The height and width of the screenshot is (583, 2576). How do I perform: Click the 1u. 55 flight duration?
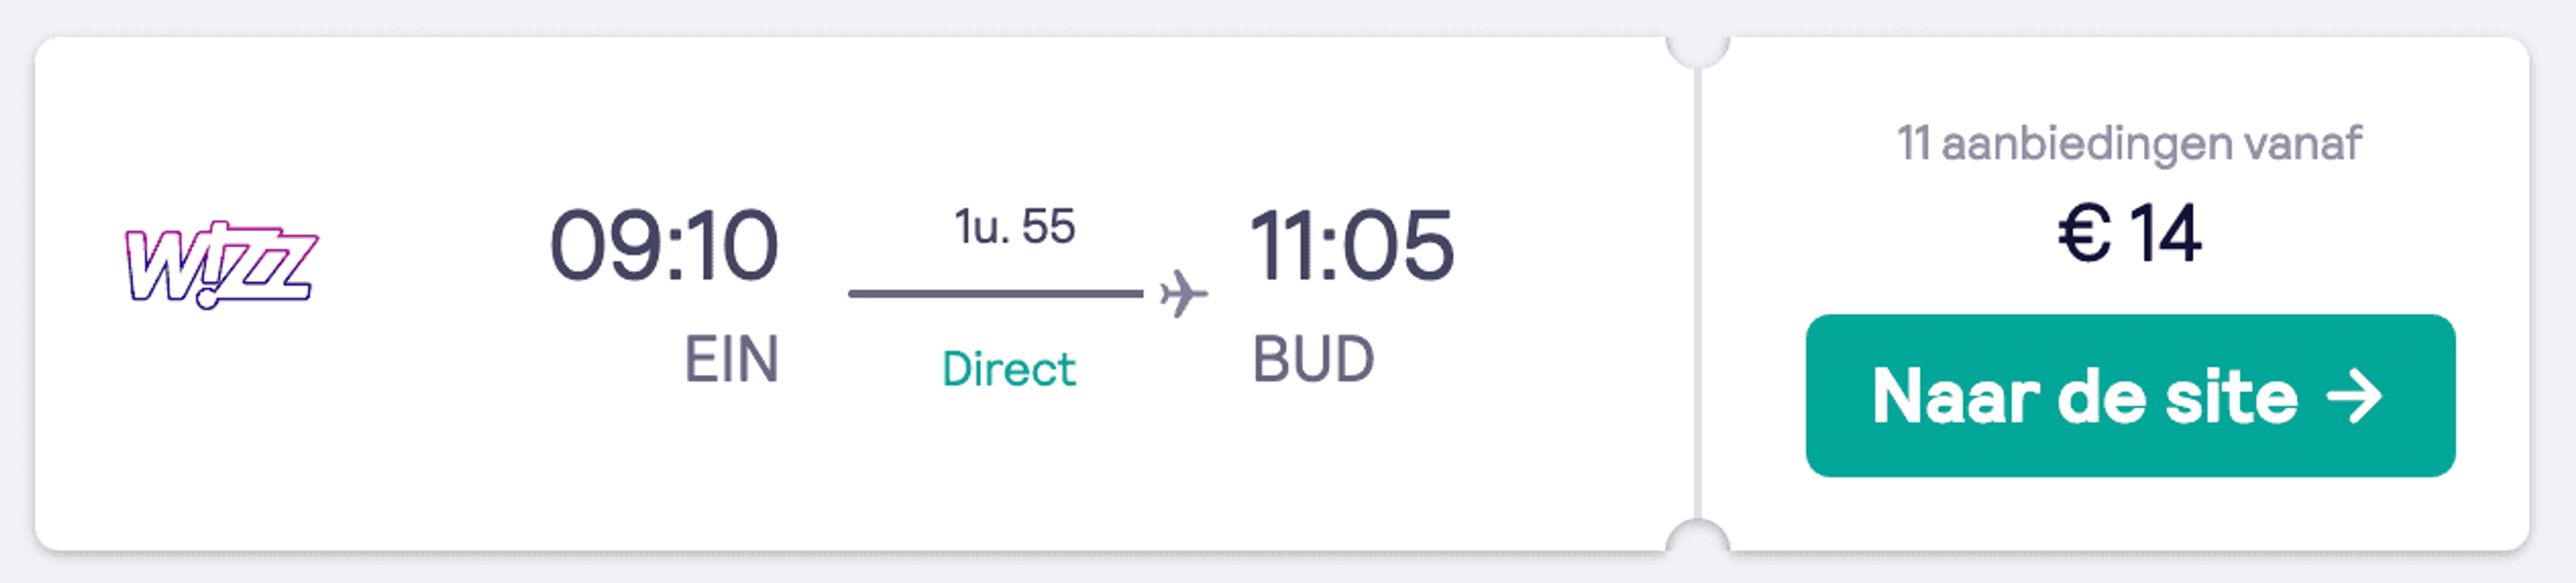[1015, 226]
